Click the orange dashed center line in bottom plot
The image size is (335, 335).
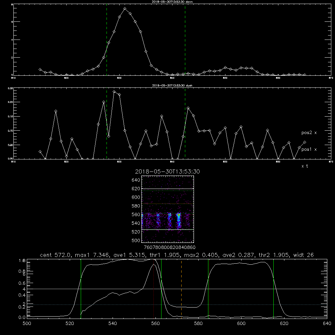[x=181, y=289]
